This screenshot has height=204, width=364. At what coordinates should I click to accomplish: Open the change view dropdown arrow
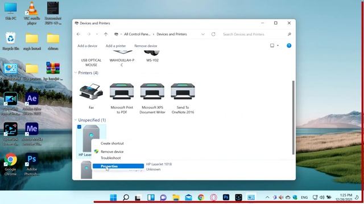pos(278,45)
